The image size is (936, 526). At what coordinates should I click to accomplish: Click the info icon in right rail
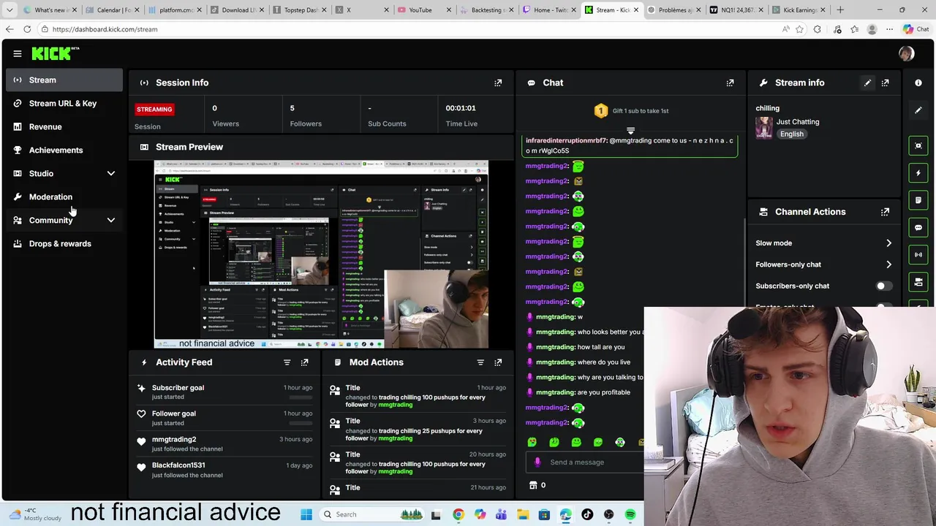click(x=918, y=83)
